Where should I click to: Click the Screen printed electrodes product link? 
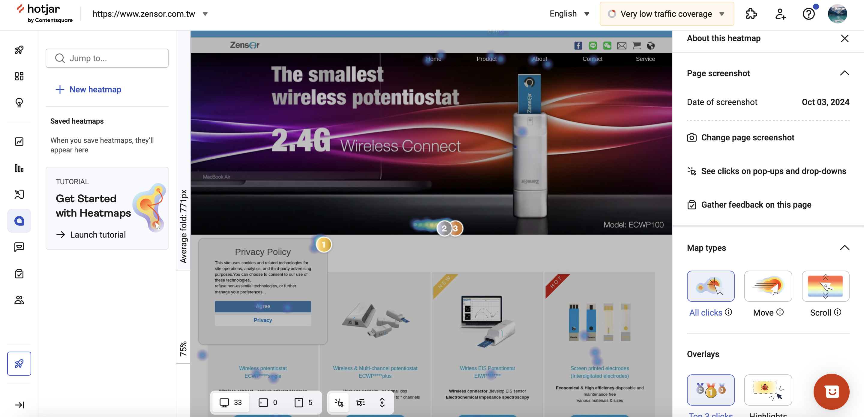[x=599, y=372]
